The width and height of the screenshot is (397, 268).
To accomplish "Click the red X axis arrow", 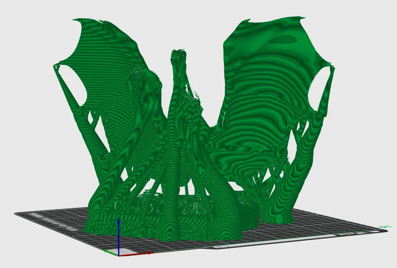I will tap(135, 254).
